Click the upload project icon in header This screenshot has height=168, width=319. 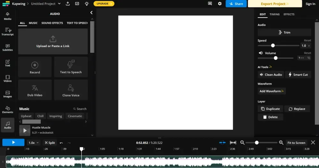(68, 4)
